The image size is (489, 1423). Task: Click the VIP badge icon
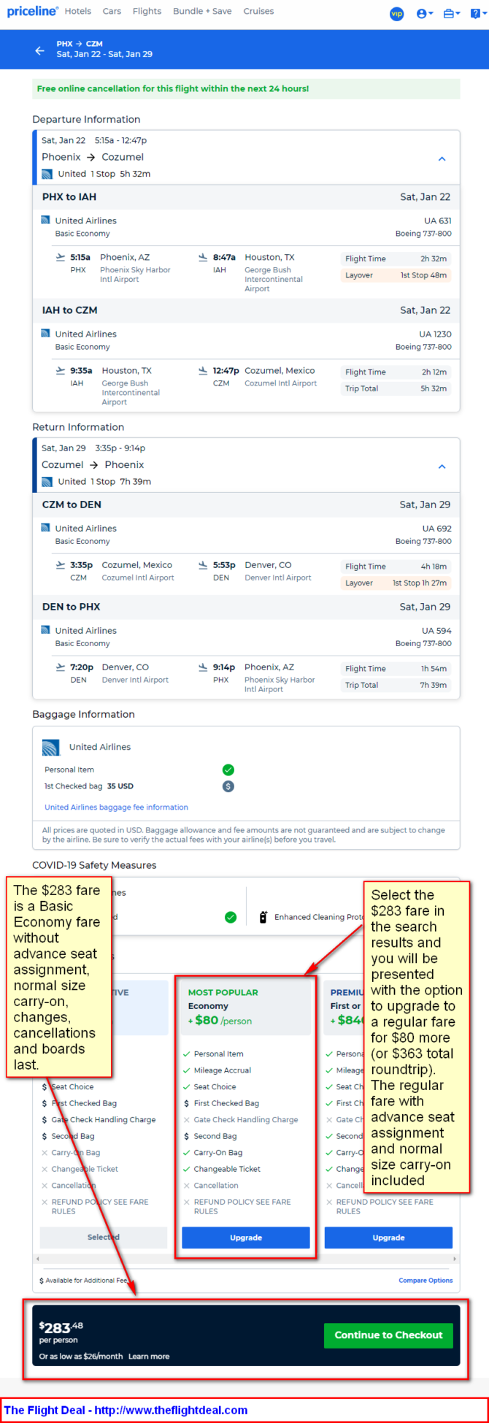(396, 14)
